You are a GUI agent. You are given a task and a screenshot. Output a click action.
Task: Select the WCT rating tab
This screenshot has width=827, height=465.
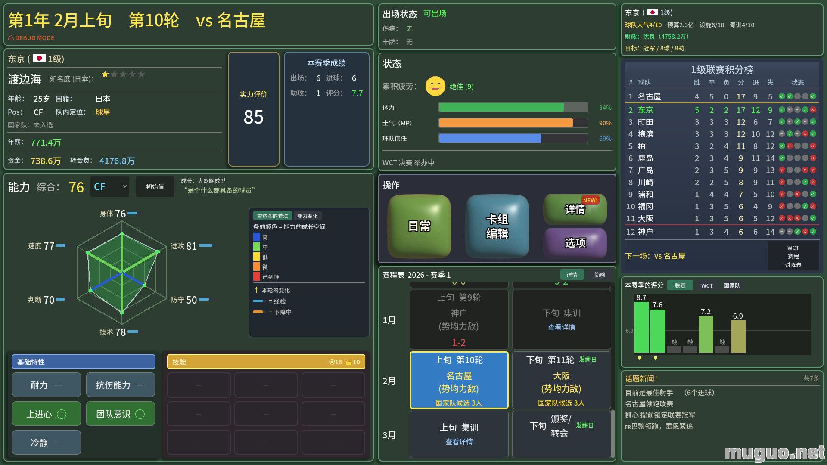coord(707,285)
